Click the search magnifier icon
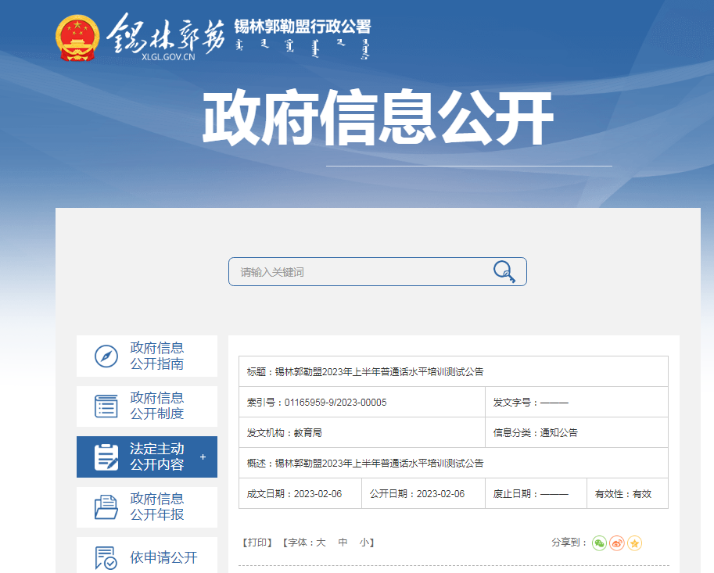714x573 pixels. click(504, 272)
